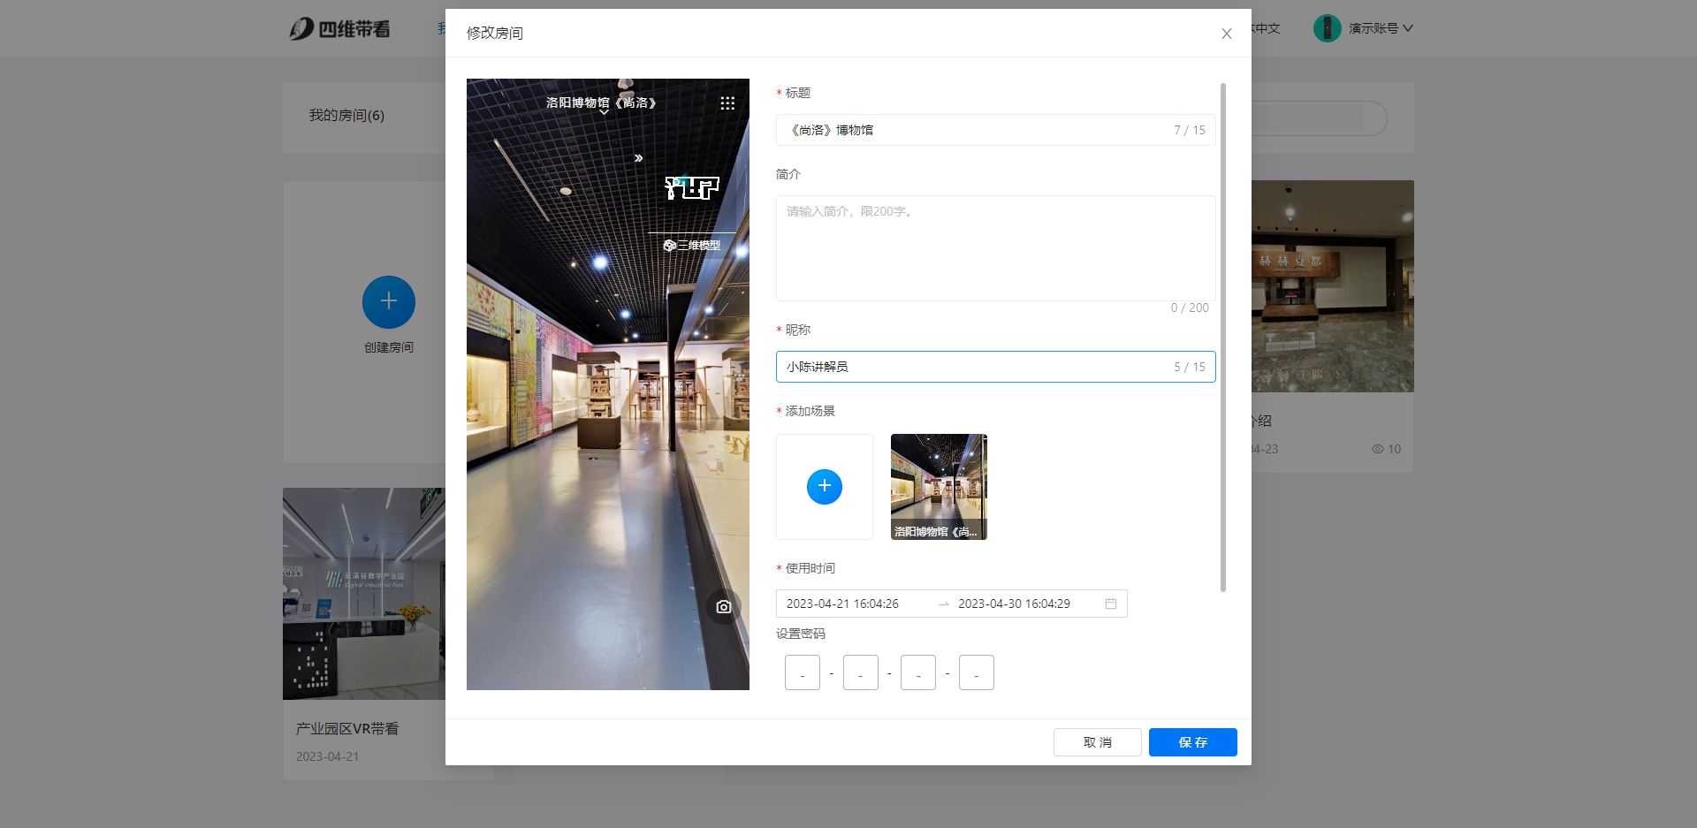This screenshot has height=828, width=1697.
Task: Expand the 洛阳博物馆《尚洛》 scene title chevron
Action: click(604, 113)
